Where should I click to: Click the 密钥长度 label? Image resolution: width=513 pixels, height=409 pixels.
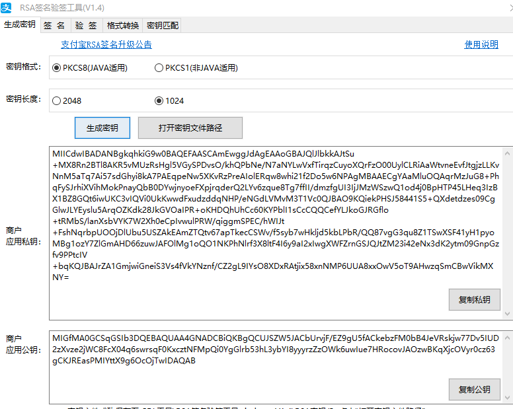(x=24, y=98)
